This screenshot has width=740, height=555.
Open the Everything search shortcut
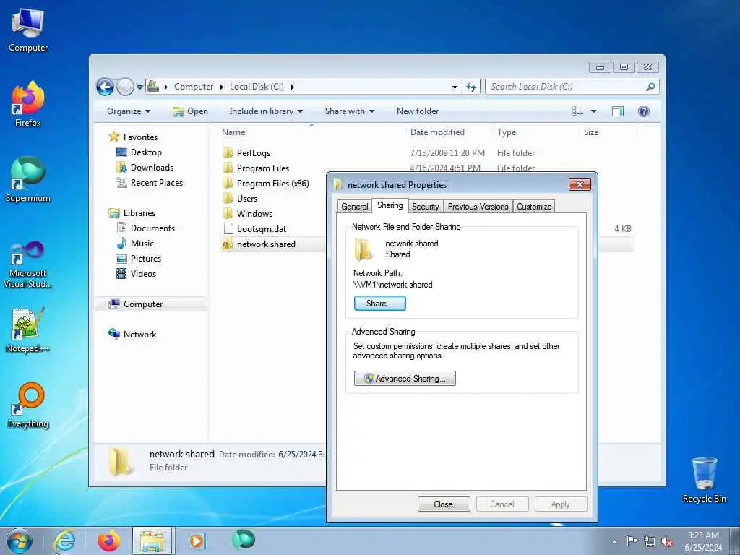click(x=28, y=406)
